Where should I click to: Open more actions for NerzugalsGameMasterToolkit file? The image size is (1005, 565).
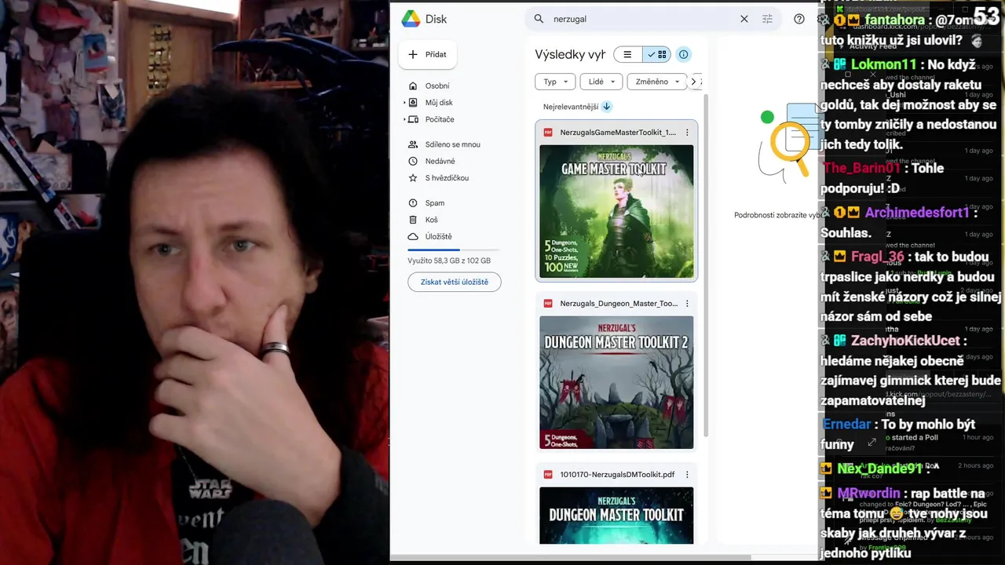[687, 133]
